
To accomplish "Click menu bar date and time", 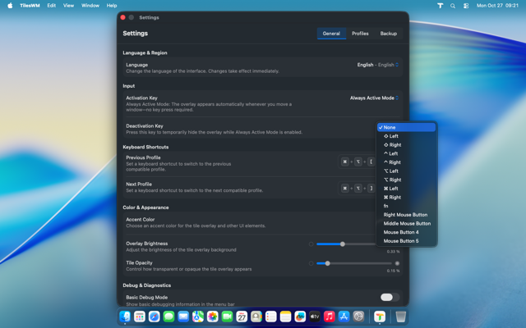I will (x=497, y=6).
